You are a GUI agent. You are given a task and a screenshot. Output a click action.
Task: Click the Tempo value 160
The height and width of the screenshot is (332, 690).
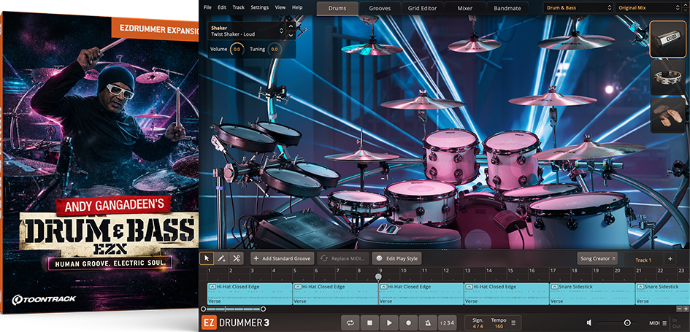(x=499, y=326)
